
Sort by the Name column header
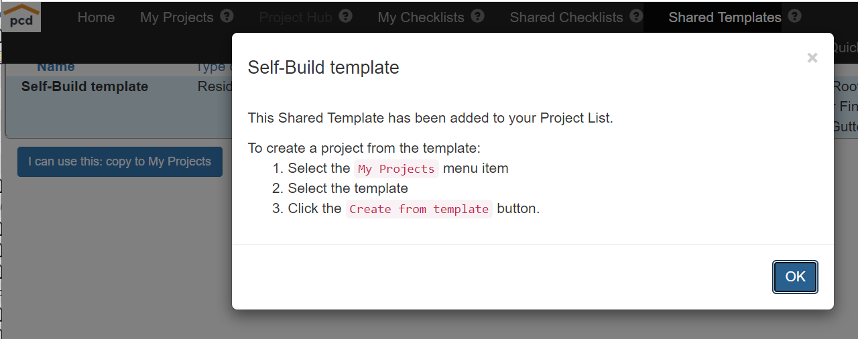coord(56,67)
